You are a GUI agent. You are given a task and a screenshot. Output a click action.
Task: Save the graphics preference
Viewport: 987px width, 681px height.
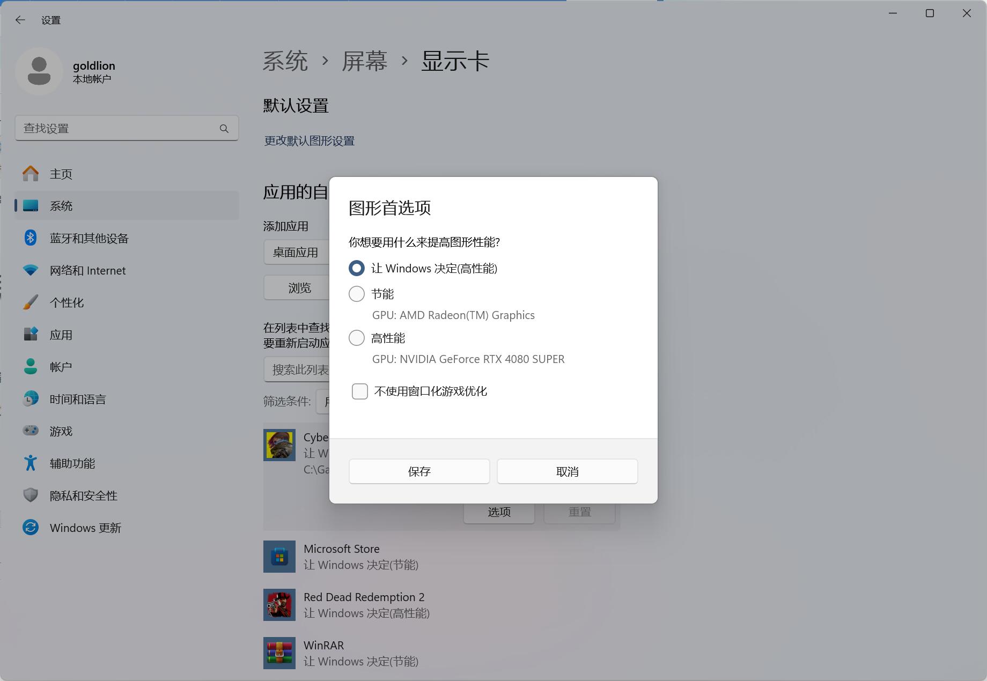[419, 471]
